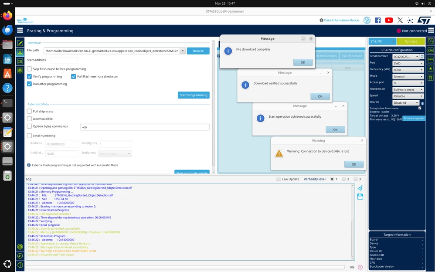Set verbosity level to 3
This screenshot has height=272, width=435.
pos(356,179)
